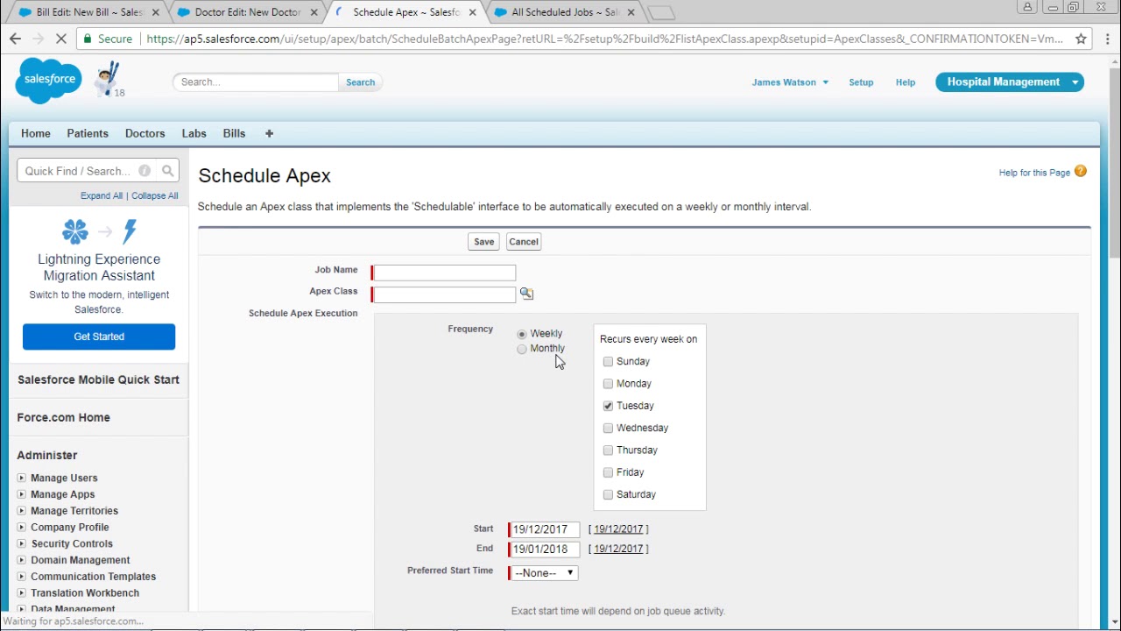This screenshot has height=631, width=1121.
Task: Expand the Domain Management tree arrow
Action: click(21, 560)
